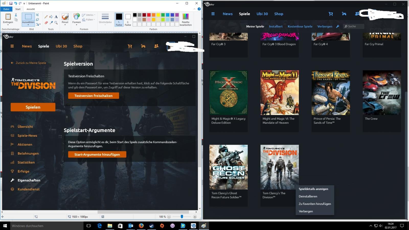Open the Strichstärke line width dropdown
Viewport: 409px width, 230px height.
coord(105,19)
